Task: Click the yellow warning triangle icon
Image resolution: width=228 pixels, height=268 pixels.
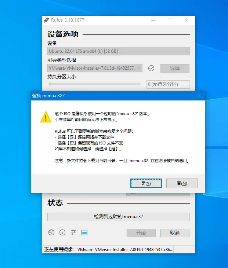Action: click(x=46, y=117)
